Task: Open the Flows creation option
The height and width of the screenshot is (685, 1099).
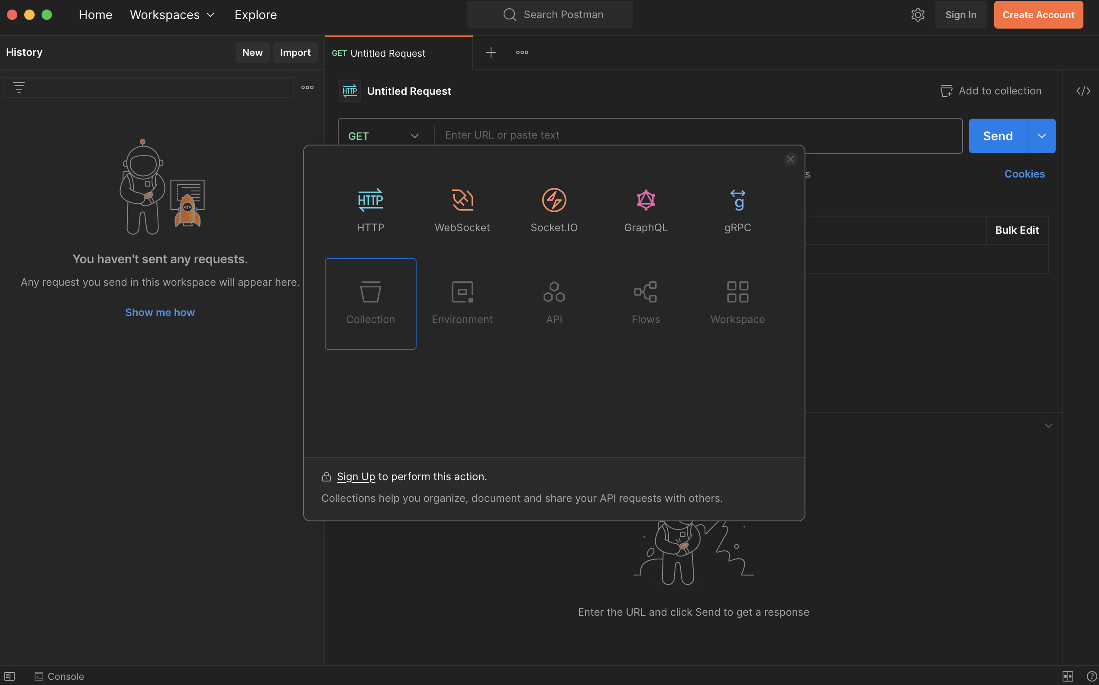Action: (x=646, y=301)
